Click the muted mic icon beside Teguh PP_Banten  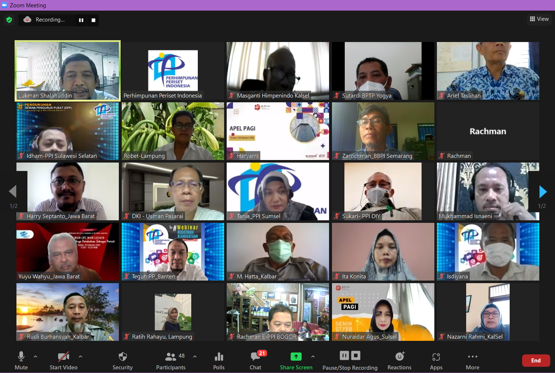point(127,277)
